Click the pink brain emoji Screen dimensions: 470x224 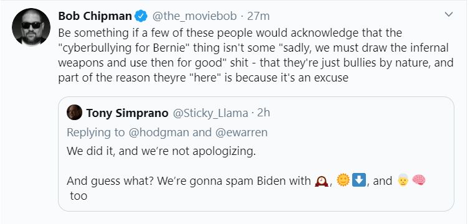tap(419, 180)
